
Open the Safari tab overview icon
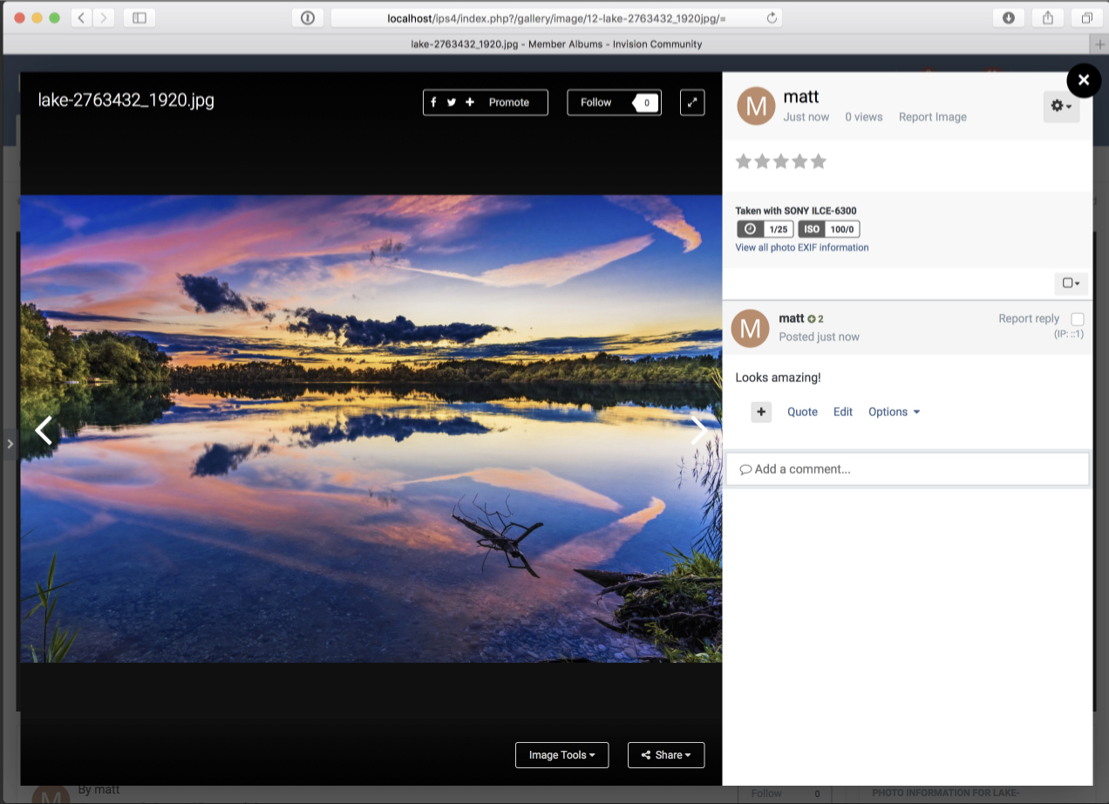(1087, 17)
